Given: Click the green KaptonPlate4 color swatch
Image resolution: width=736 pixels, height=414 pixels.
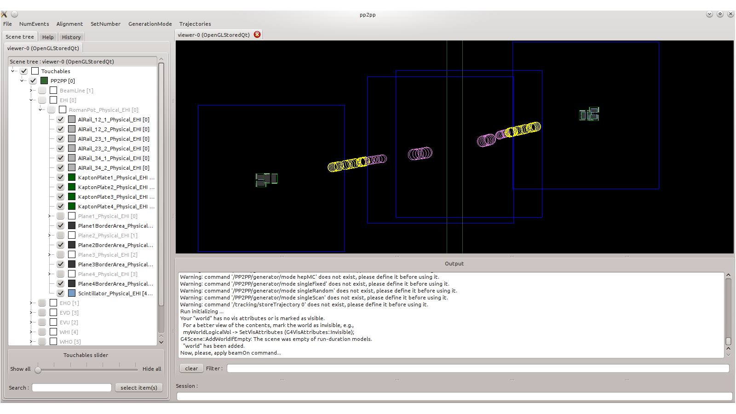Looking at the screenshot, I should 72,207.
